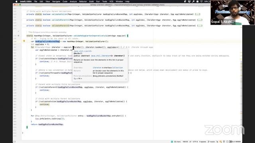Open the git master branch widget

(212, 142)
